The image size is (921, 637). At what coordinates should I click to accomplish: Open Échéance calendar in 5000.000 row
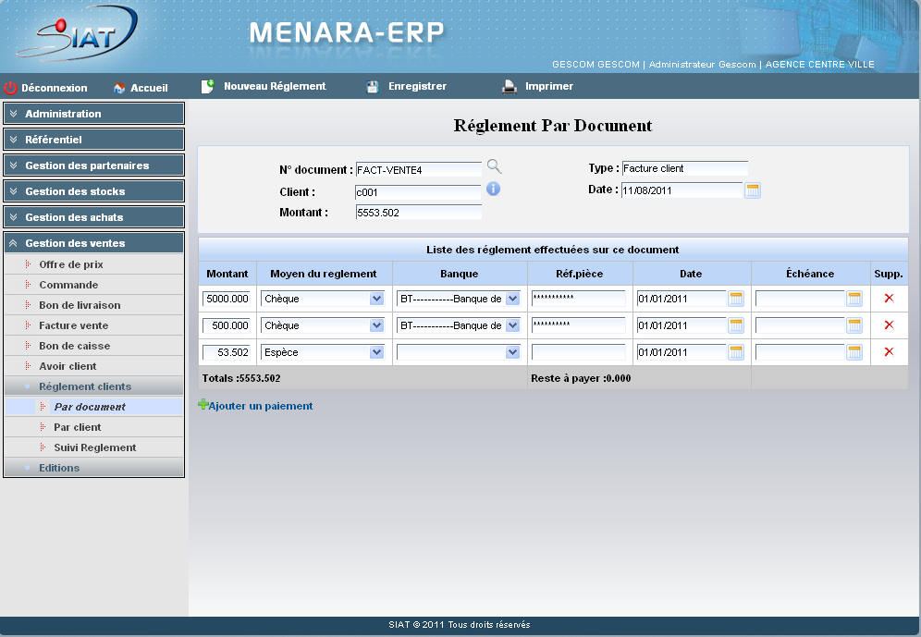(854, 299)
